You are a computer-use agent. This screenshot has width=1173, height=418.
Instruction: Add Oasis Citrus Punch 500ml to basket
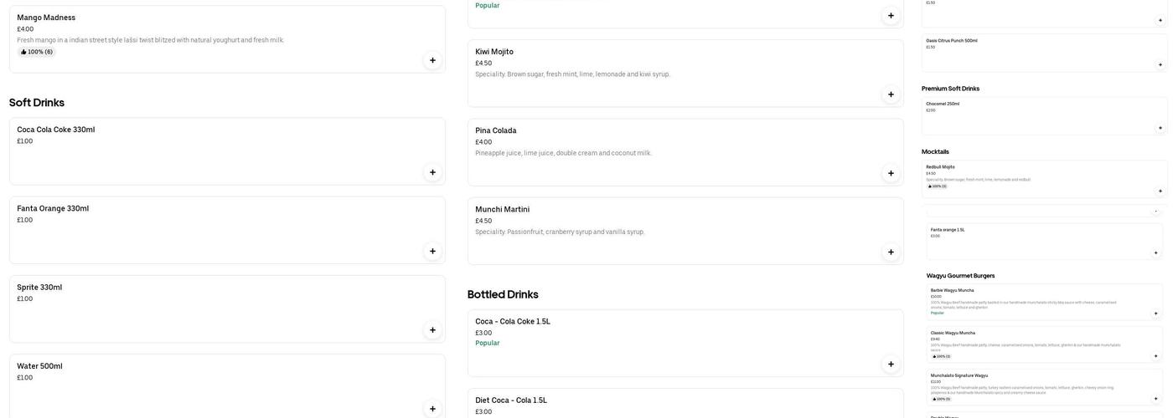coord(1160,64)
